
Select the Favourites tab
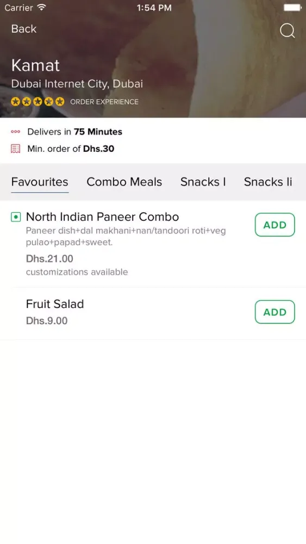click(x=40, y=182)
